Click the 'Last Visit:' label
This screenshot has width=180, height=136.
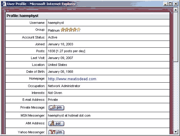click(38, 58)
